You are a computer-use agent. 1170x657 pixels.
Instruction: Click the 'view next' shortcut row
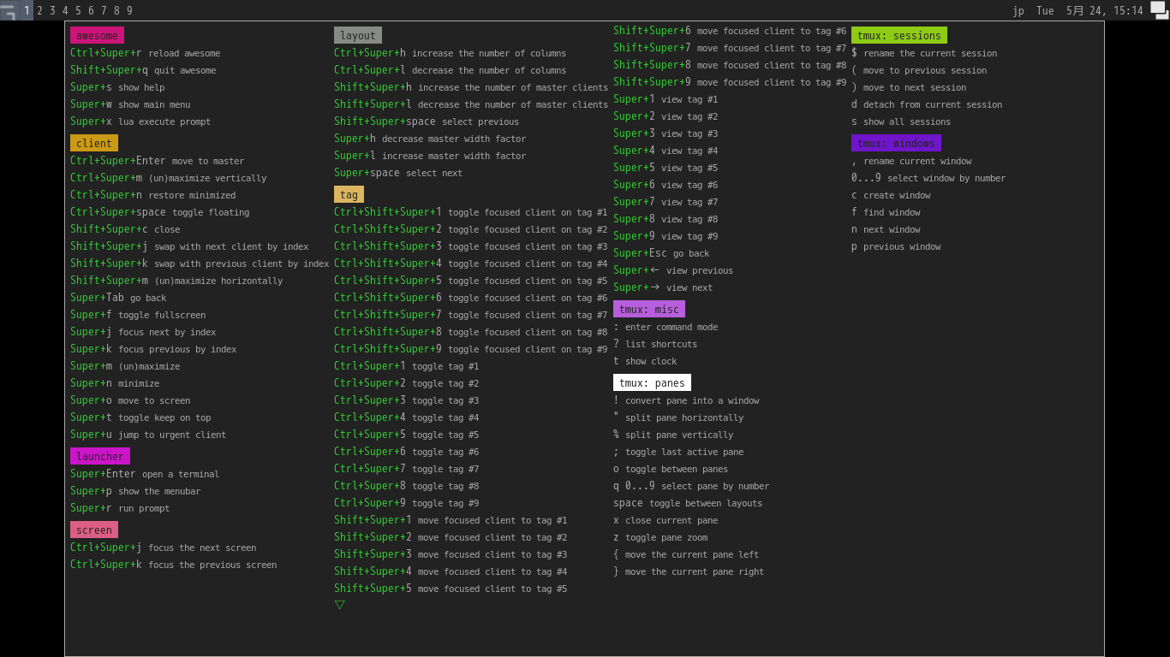pyautogui.click(x=663, y=287)
